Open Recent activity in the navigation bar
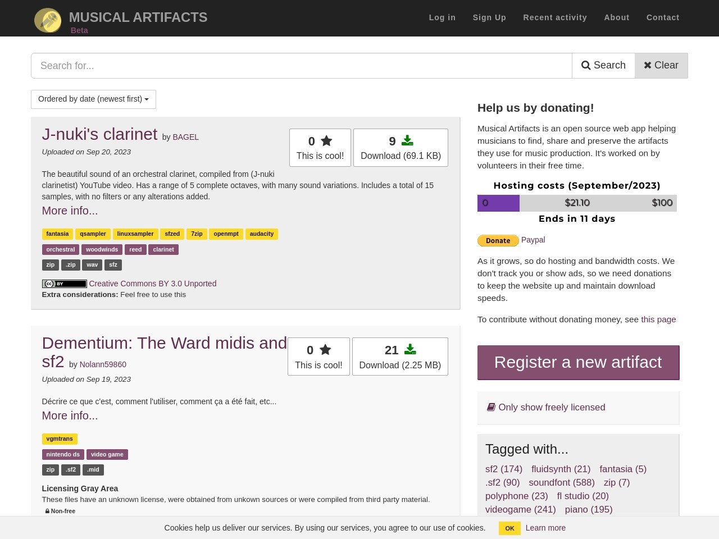 [555, 18]
